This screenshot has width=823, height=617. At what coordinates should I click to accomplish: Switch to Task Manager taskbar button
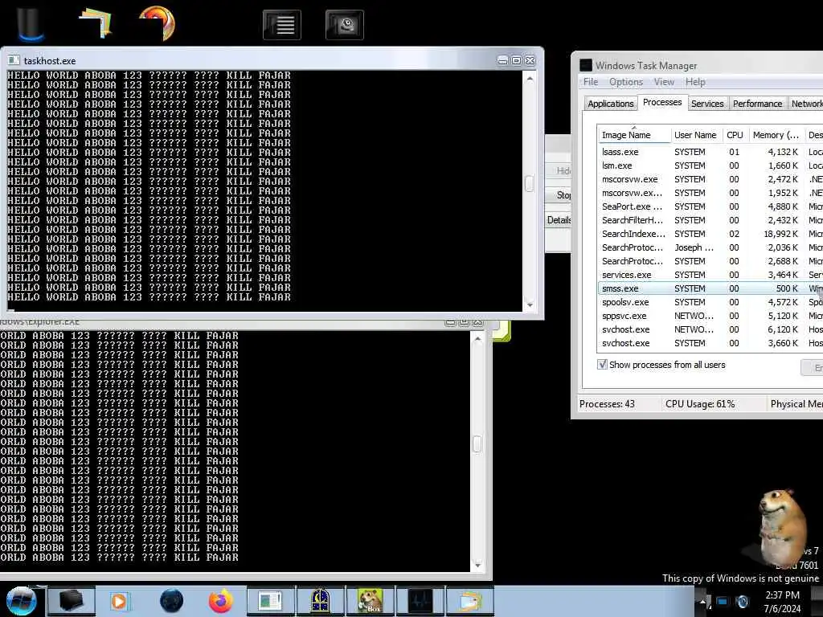tap(420, 601)
